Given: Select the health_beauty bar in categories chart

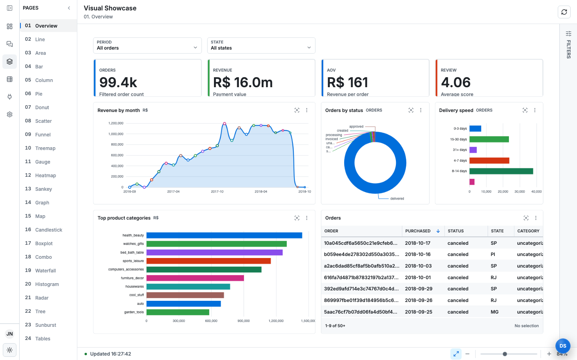Looking at the screenshot, I should pos(224,235).
